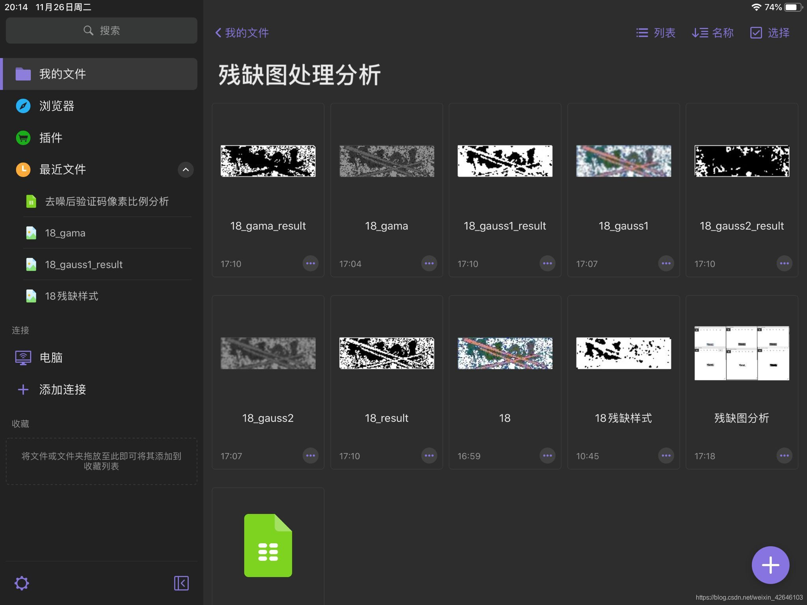
Task: Open the Browser (浏览器) section
Action: click(x=57, y=106)
